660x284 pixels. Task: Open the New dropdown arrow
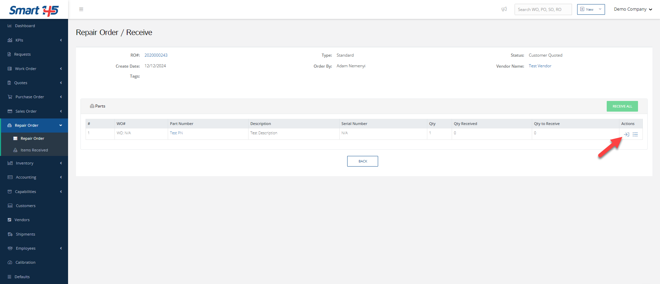pyautogui.click(x=600, y=9)
